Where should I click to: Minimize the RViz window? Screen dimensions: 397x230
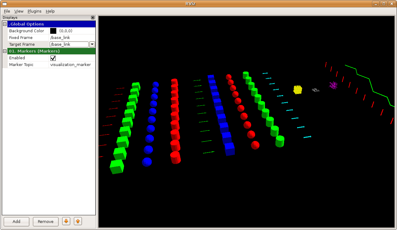375,4
